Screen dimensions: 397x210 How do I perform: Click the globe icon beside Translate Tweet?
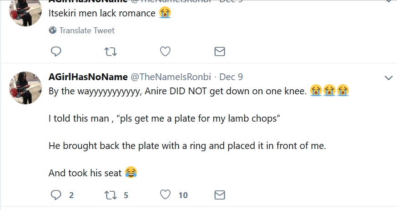coord(52,31)
